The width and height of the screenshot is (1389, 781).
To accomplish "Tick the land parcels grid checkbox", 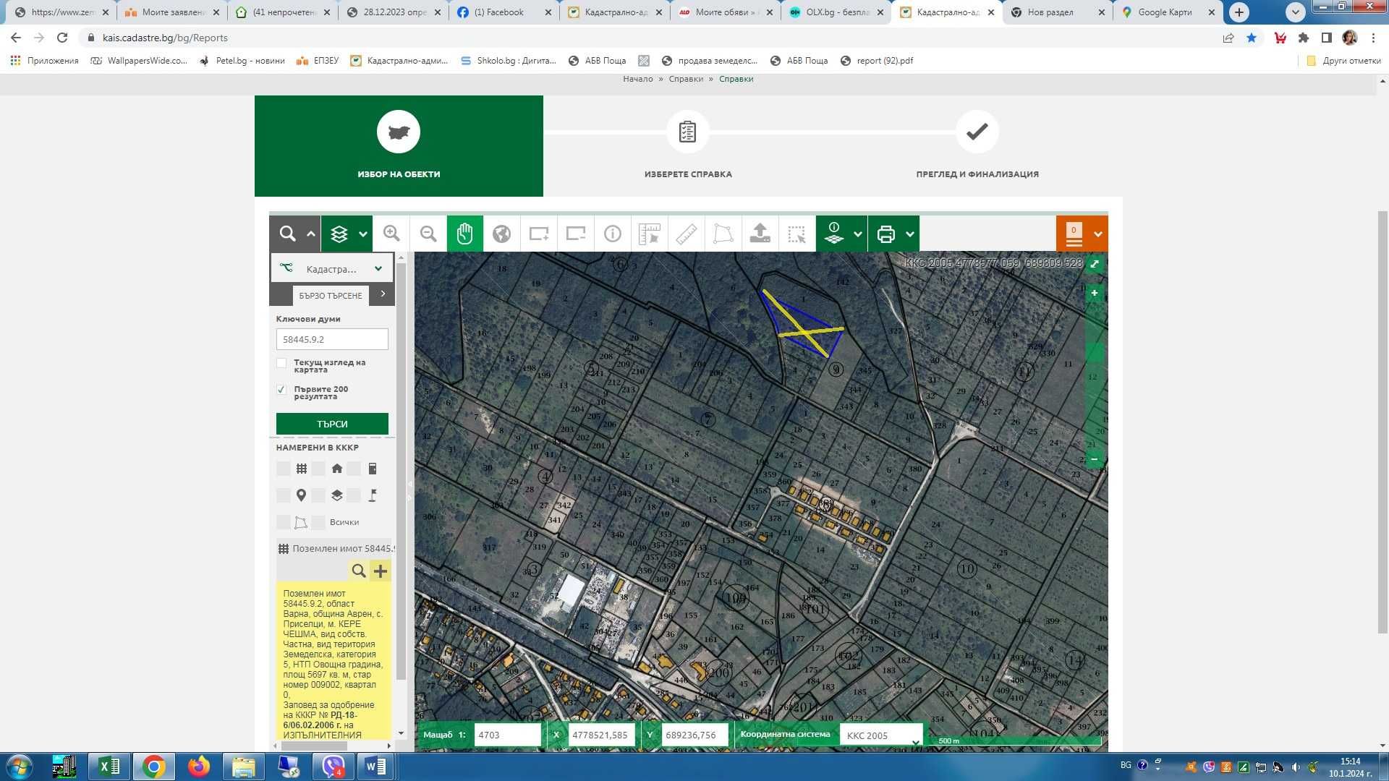I will click(x=283, y=469).
